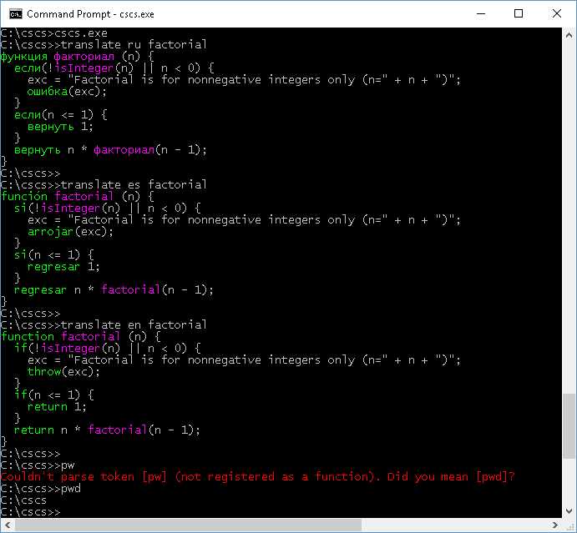Viewport: 577px width, 533px height.
Task: Click the 'вернуть 1;' line
Action: (60, 127)
